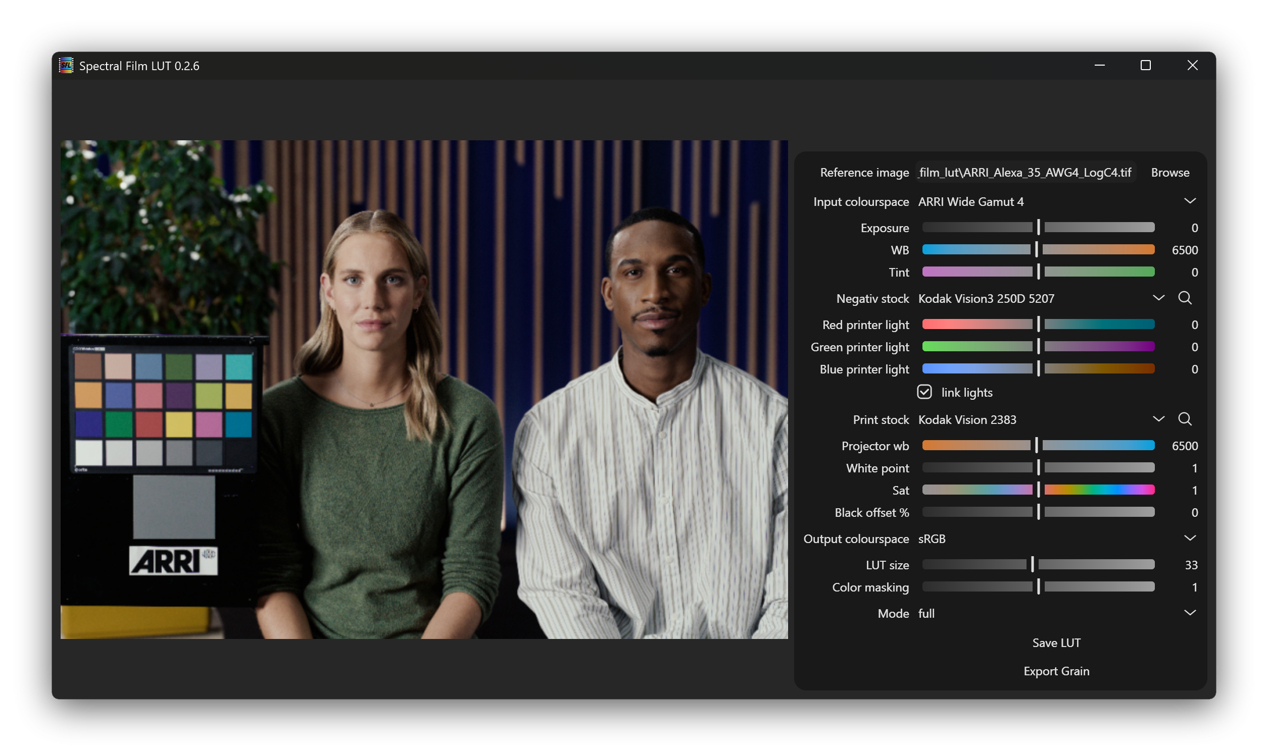
Task: Click the magnifier icon beside Print stock
Action: 1185,419
